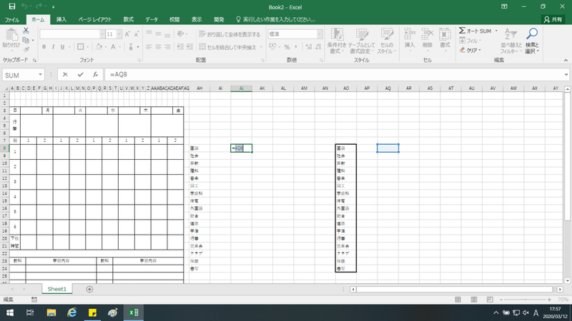Decrease font size icon
This screenshot has width=572, height=321.
pos(137,34)
